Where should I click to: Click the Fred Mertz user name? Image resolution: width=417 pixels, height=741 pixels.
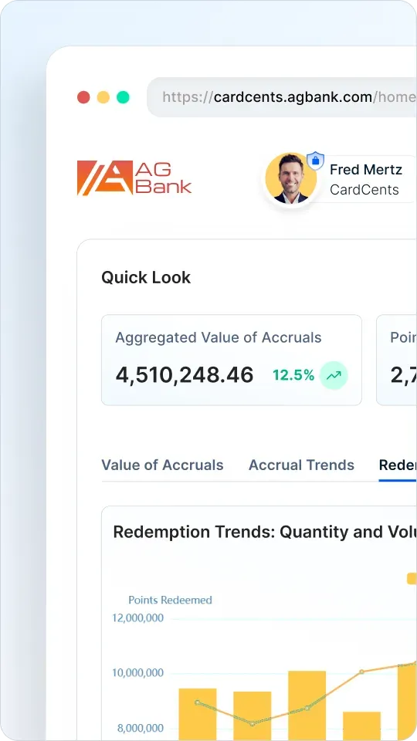[366, 170]
